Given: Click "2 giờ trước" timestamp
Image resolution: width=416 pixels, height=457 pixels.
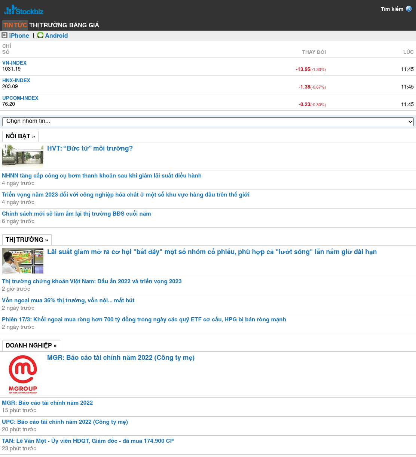Looking at the screenshot, I should click(16, 289).
